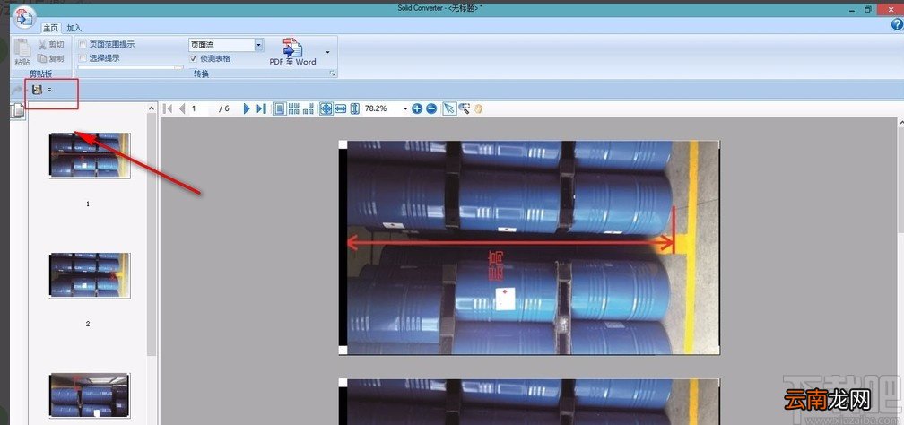This screenshot has height=425, width=904.
Task: Click the ribbon progress bar under 选择提示
Action: (130, 68)
